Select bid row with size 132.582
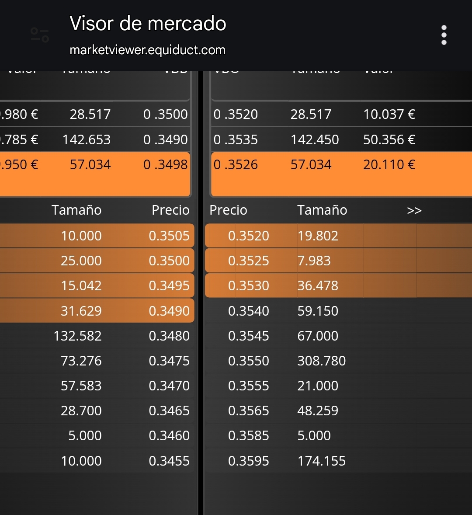The image size is (472, 515). click(x=97, y=336)
